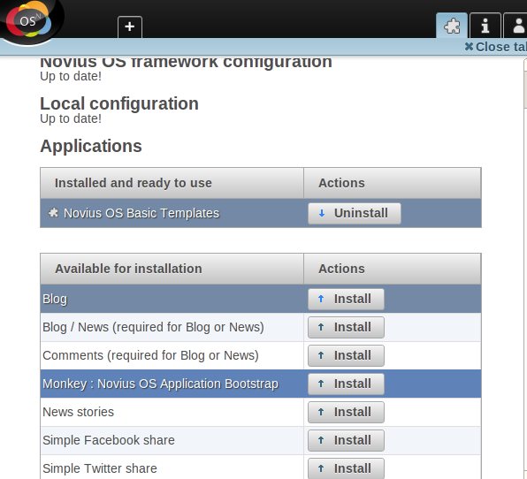The width and height of the screenshot is (527, 479).
Task: Select 'Blog / News (required for Blog or News)' text
Action: [153, 327]
